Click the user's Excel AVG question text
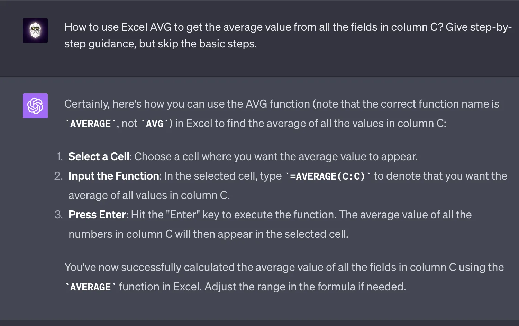 [288, 35]
